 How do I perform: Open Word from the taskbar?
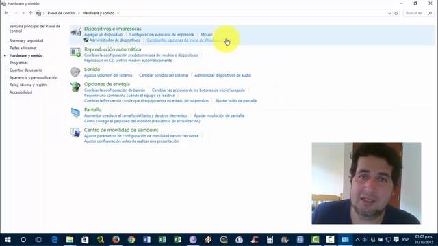146,240
